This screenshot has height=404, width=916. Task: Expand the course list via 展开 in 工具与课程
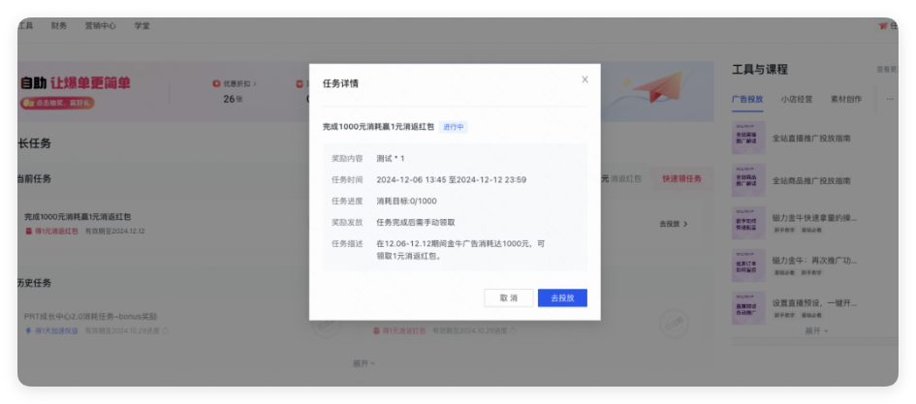coord(817,331)
